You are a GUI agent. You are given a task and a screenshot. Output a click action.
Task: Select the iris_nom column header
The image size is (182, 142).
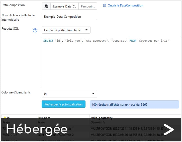point(44,118)
